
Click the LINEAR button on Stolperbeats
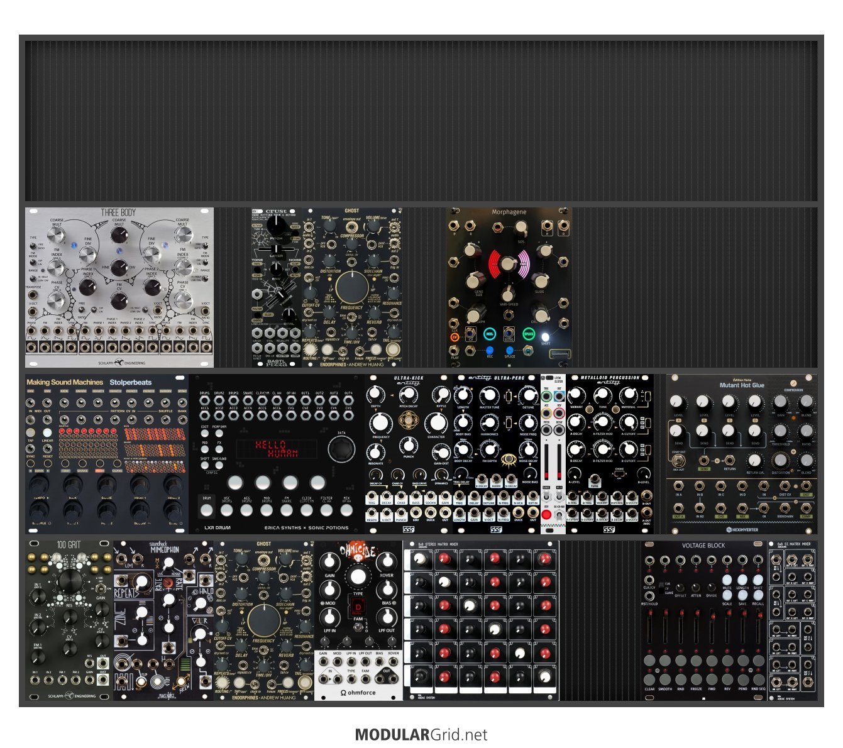pos(48,432)
